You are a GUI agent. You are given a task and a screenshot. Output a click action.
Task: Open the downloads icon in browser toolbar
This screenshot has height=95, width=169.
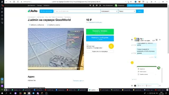pyautogui.click(x=147, y=2)
